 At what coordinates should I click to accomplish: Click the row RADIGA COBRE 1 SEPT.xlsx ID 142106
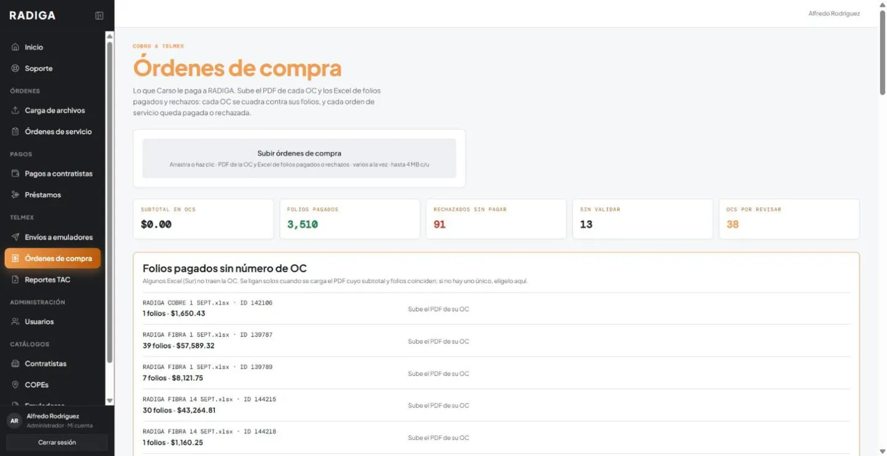pyautogui.click(x=496, y=308)
